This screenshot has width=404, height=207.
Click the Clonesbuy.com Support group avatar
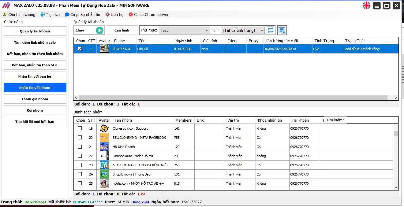tap(104, 128)
